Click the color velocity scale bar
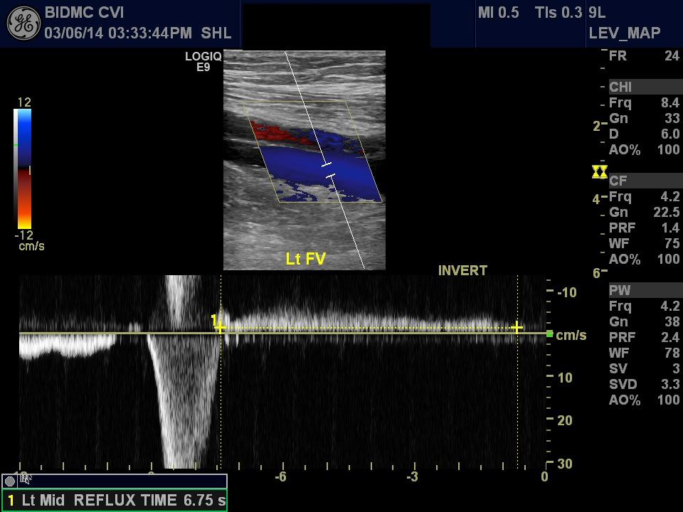This screenshot has width=683, height=512. [x=23, y=169]
